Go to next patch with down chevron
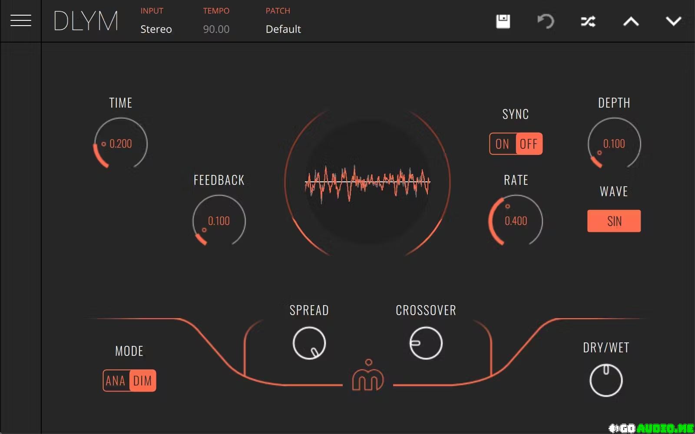The width and height of the screenshot is (695, 434). tap(673, 21)
